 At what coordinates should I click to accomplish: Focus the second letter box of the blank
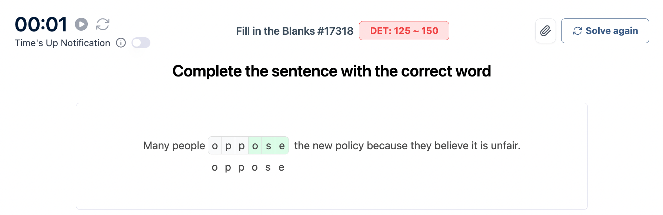(228, 146)
